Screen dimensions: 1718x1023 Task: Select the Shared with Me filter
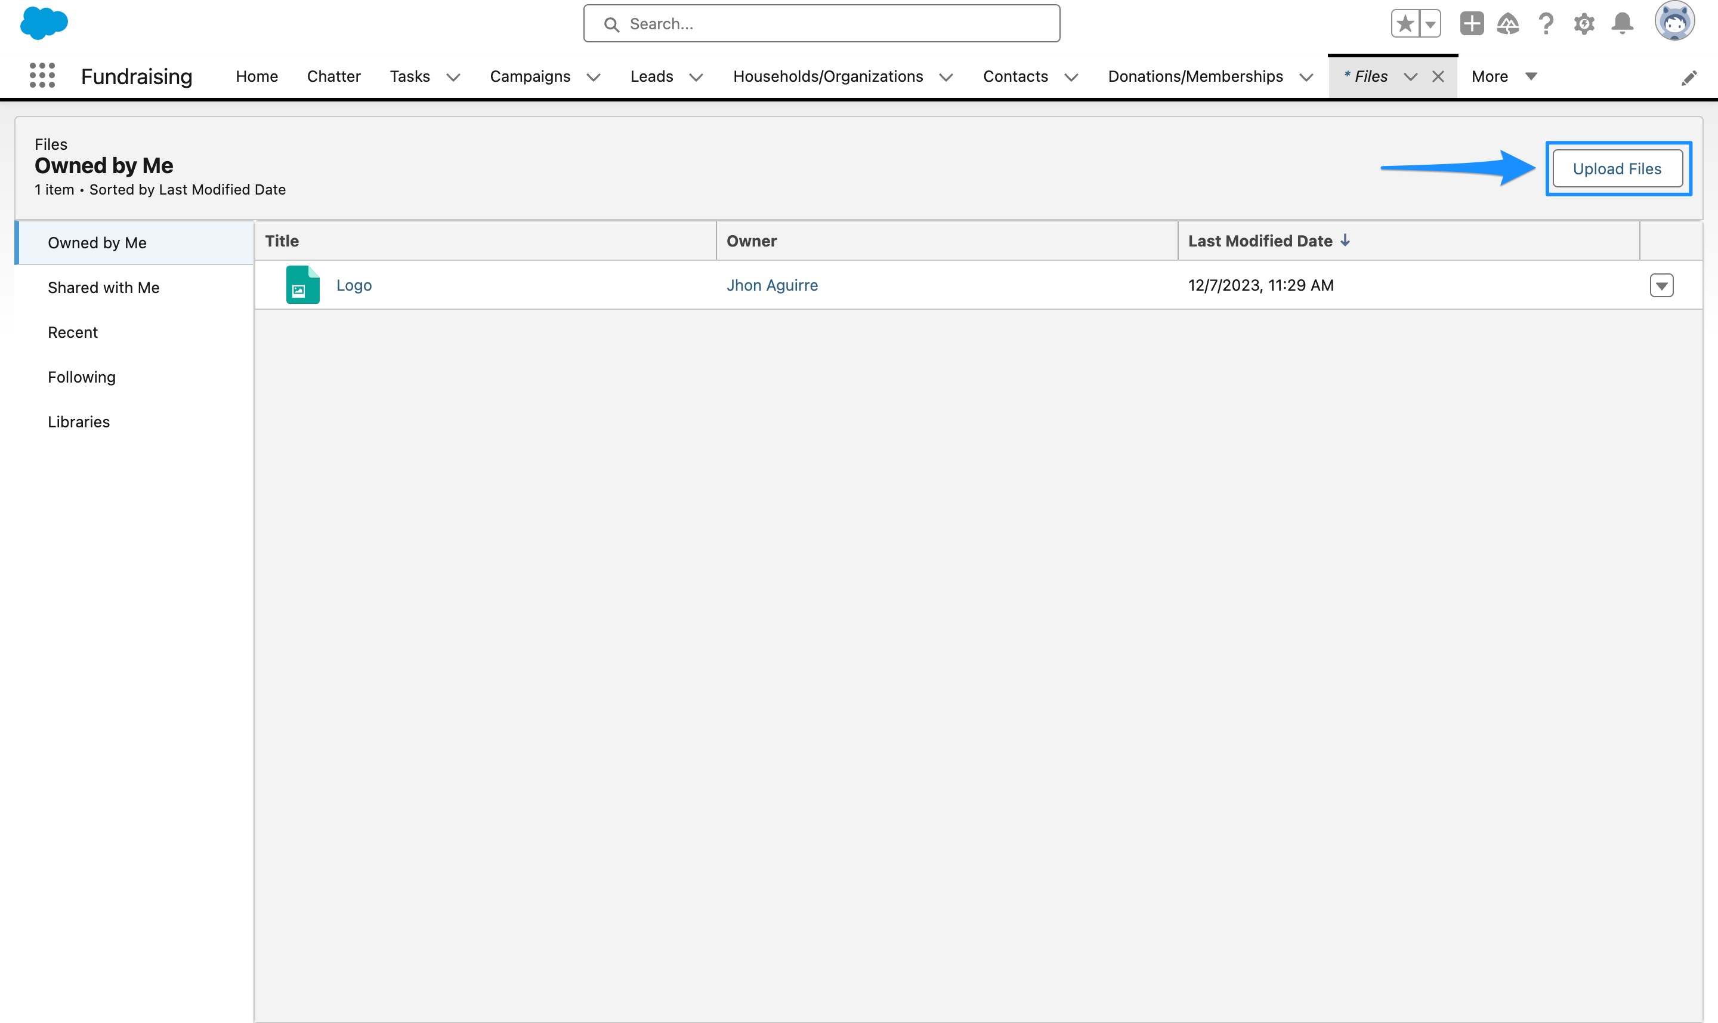tap(103, 288)
